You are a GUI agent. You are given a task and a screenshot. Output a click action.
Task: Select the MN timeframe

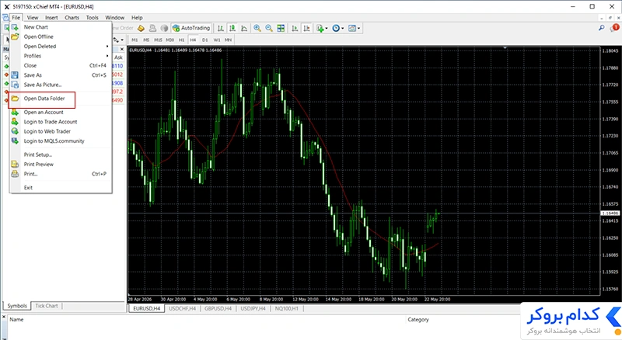pyautogui.click(x=228, y=40)
